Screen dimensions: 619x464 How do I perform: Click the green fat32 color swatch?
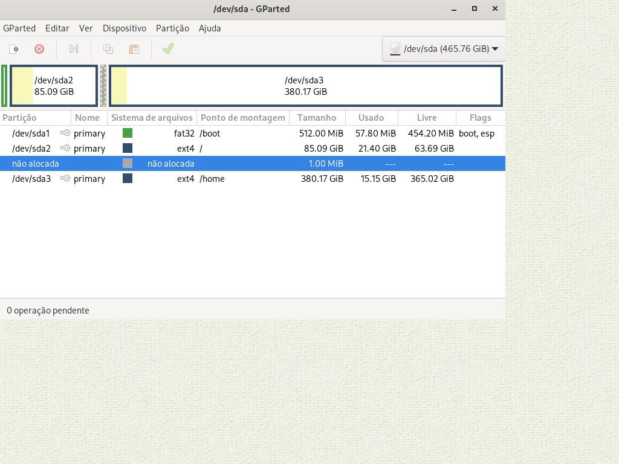point(128,133)
